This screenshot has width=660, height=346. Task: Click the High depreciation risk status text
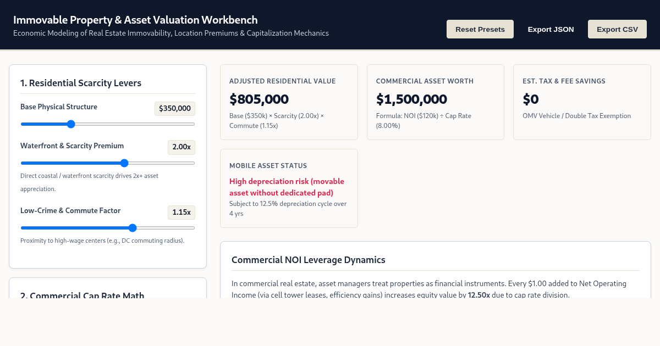pyautogui.click(x=287, y=187)
